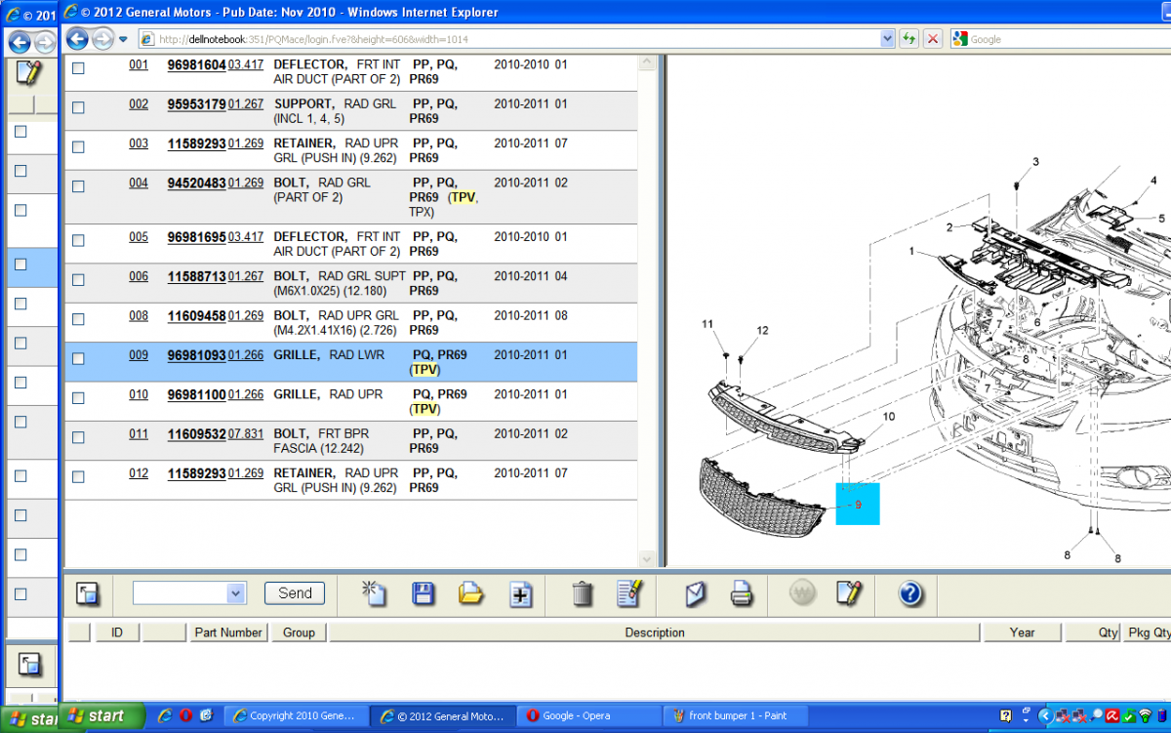Open the blue help question mark icon

click(x=909, y=593)
